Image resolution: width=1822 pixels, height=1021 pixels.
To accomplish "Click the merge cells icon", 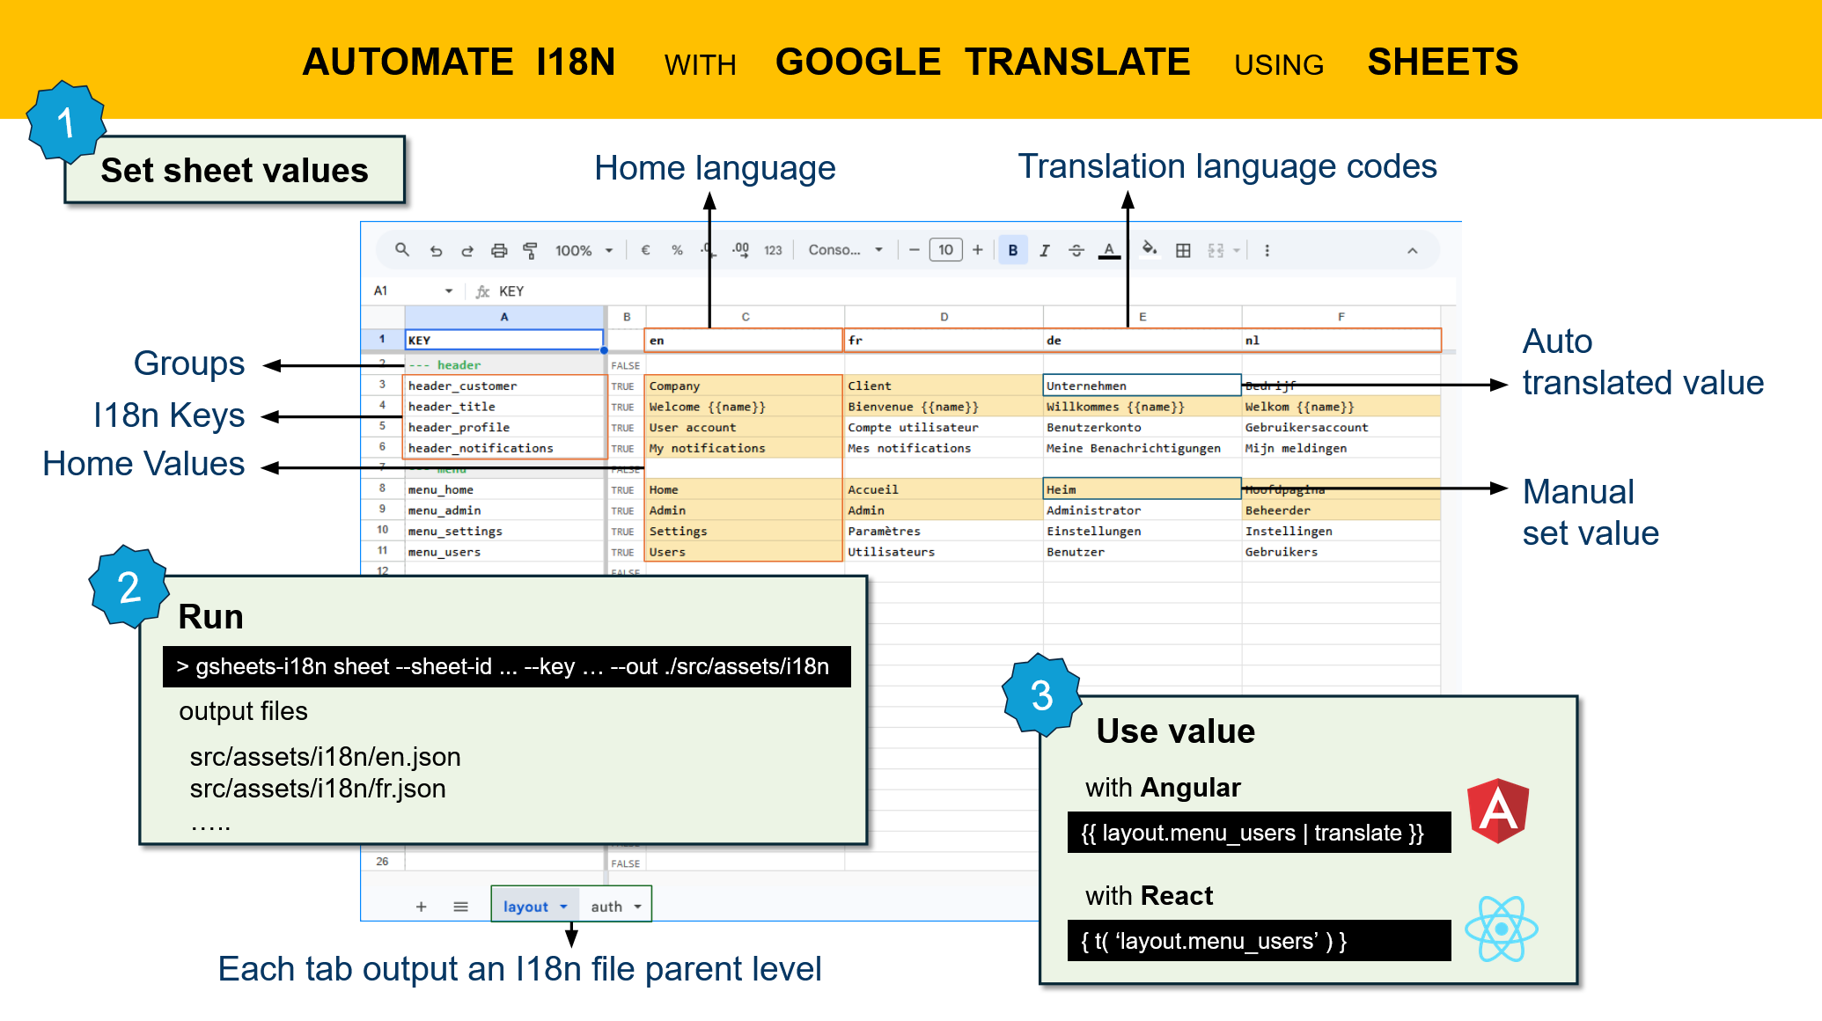I will click(1216, 251).
